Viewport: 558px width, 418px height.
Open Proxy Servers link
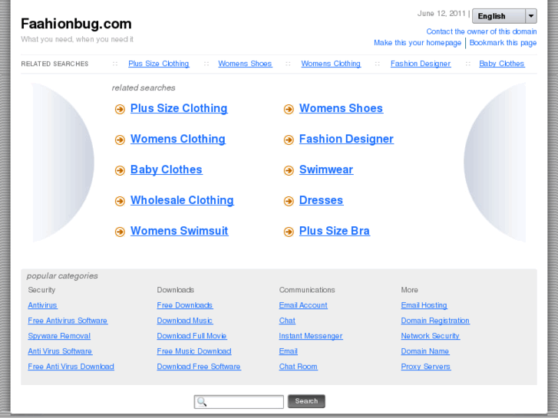click(426, 367)
